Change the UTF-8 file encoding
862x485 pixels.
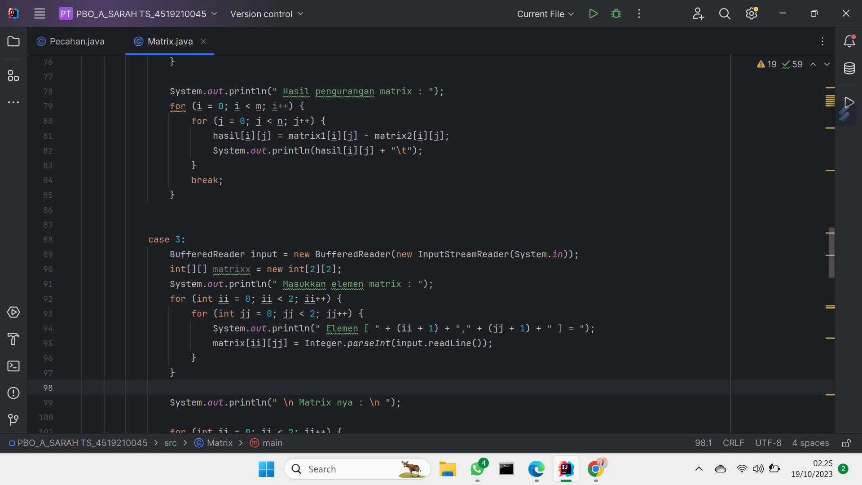click(768, 443)
